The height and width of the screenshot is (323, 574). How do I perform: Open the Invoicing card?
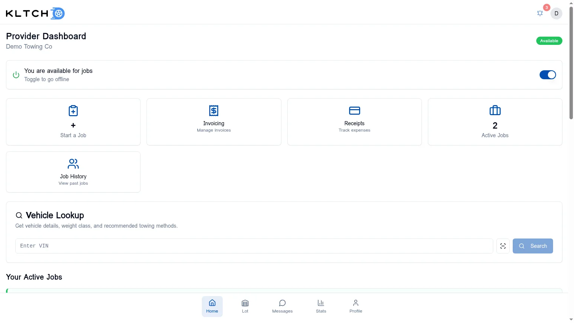pos(214,122)
